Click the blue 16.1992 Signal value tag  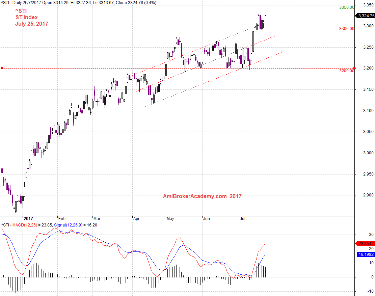(366, 254)
